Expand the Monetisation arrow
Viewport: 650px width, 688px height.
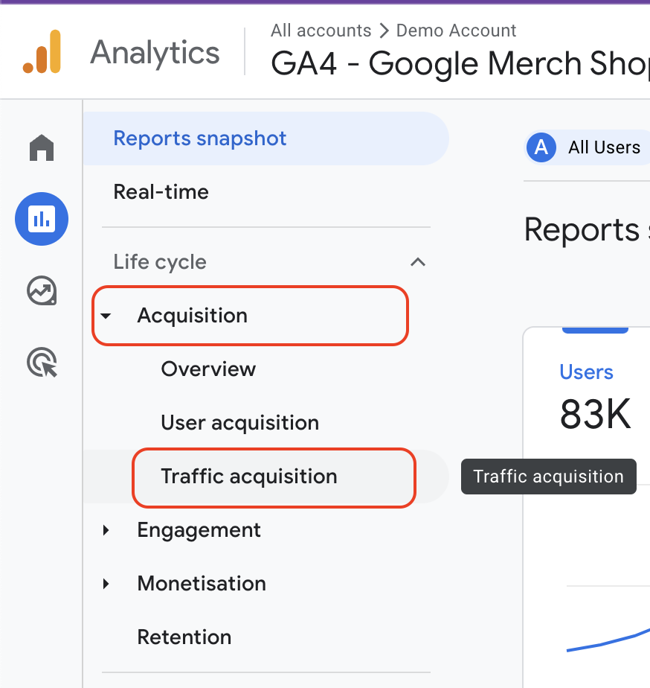[x=106, y=584]
